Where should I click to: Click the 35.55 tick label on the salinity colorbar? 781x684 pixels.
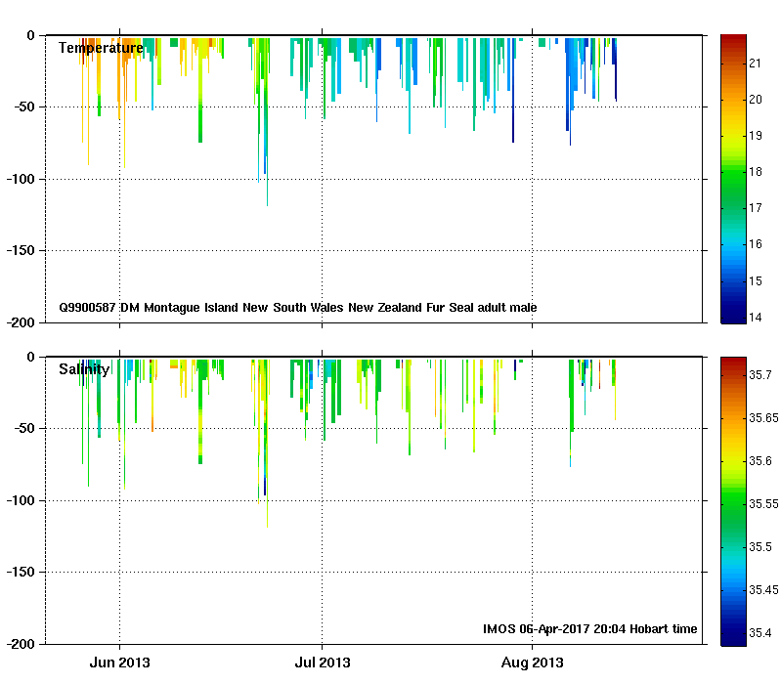click(763, 504)
